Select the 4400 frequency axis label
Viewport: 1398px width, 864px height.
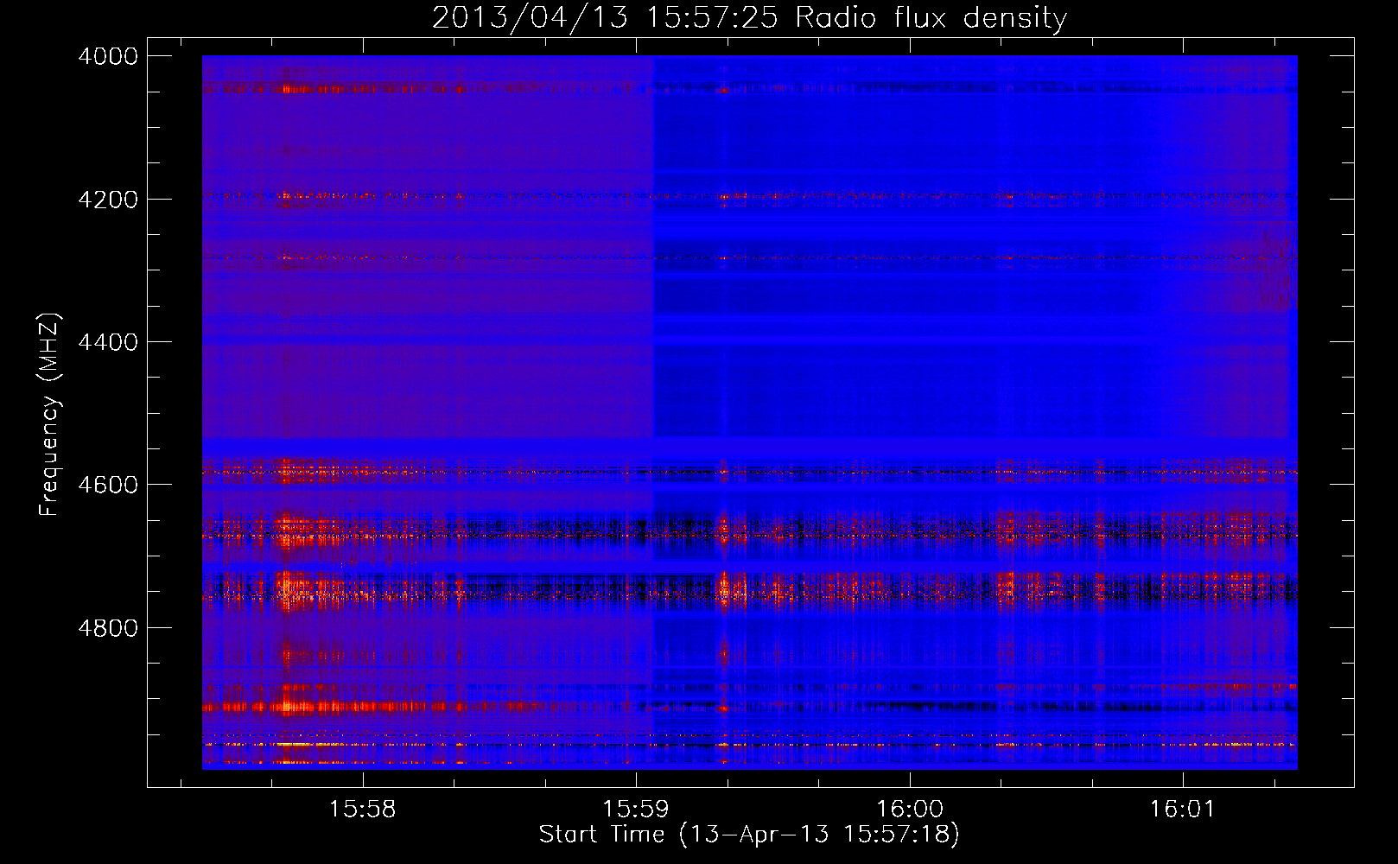point(108,342)
